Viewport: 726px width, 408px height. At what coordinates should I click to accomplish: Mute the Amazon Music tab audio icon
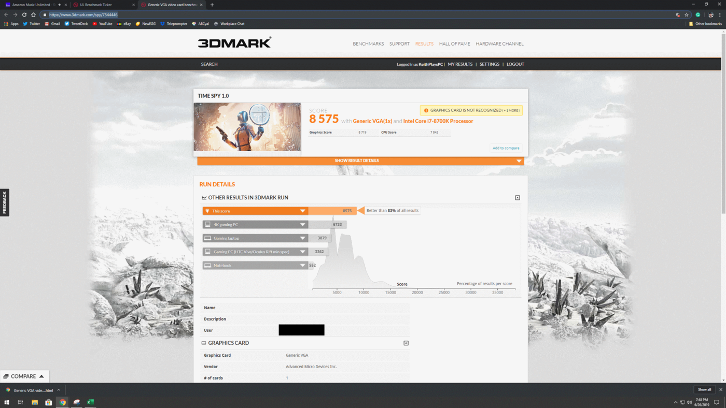(x=59, y=5)
